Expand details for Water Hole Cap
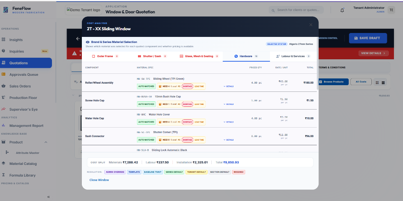The width and height of the screenshot is (403, 201). point(229,122)
